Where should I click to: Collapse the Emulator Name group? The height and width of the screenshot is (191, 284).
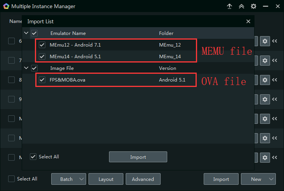click(26, 33)
